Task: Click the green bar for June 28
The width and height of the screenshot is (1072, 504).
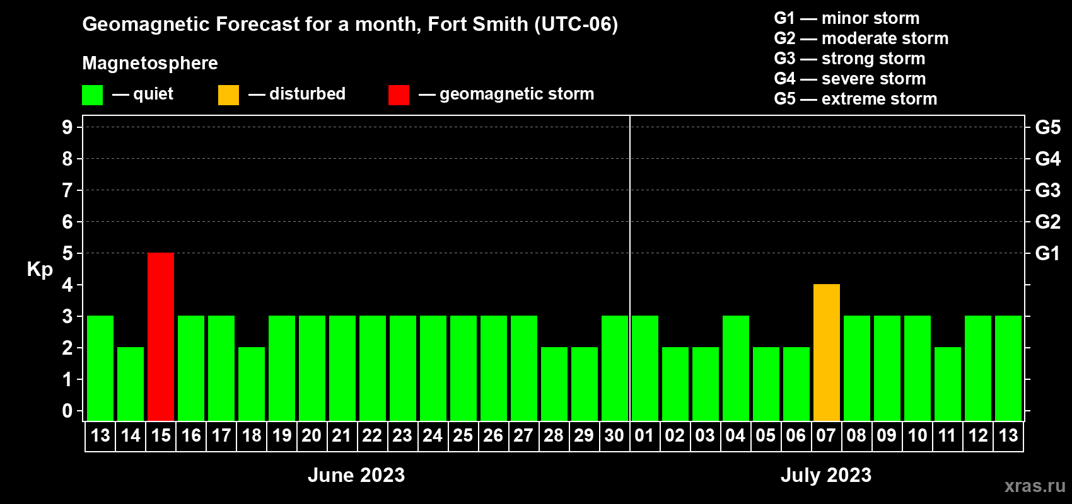Action: click(x=554, y=384)
